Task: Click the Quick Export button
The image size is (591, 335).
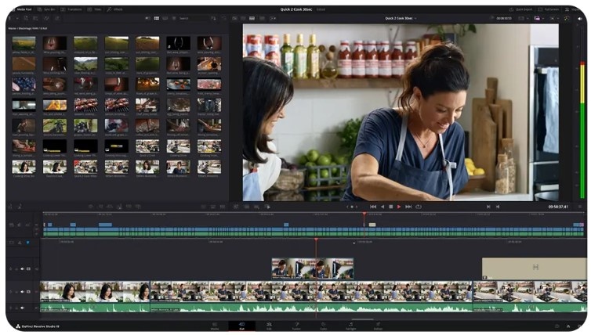Action: tap(521, 9)
